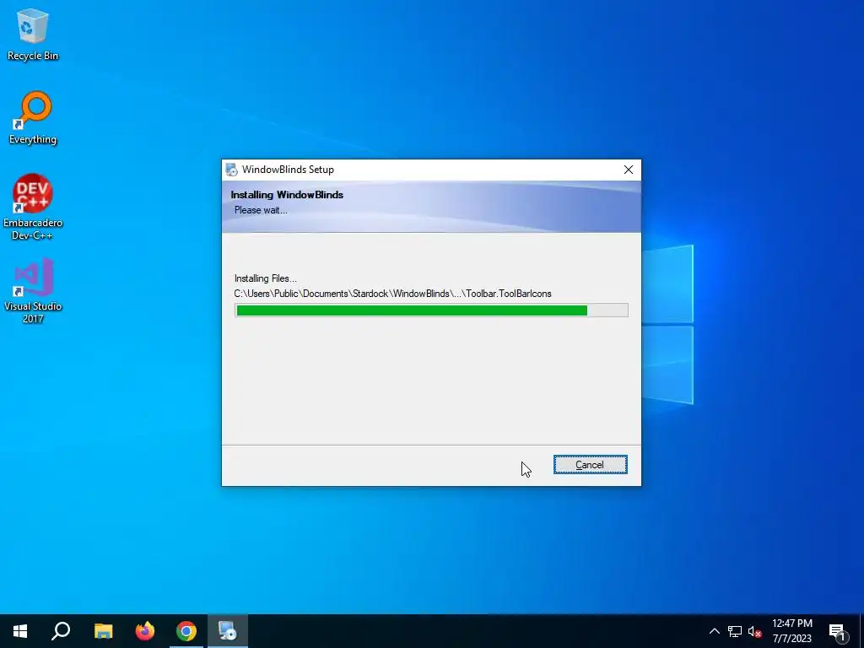Open File Explorer from the taskbar

point(103,631)
